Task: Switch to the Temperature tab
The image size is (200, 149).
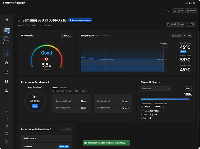Action: (88, 36)
